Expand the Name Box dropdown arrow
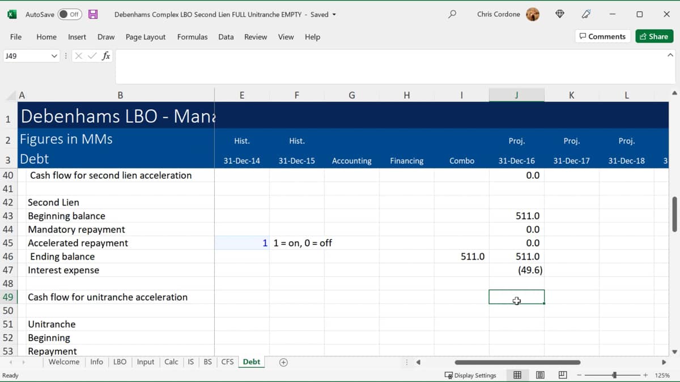This screenshot has height=382, width=680. click(x=54, y=56)
